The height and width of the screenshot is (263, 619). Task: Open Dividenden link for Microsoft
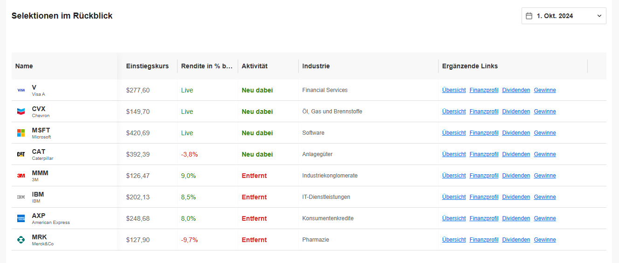(516, 133)
